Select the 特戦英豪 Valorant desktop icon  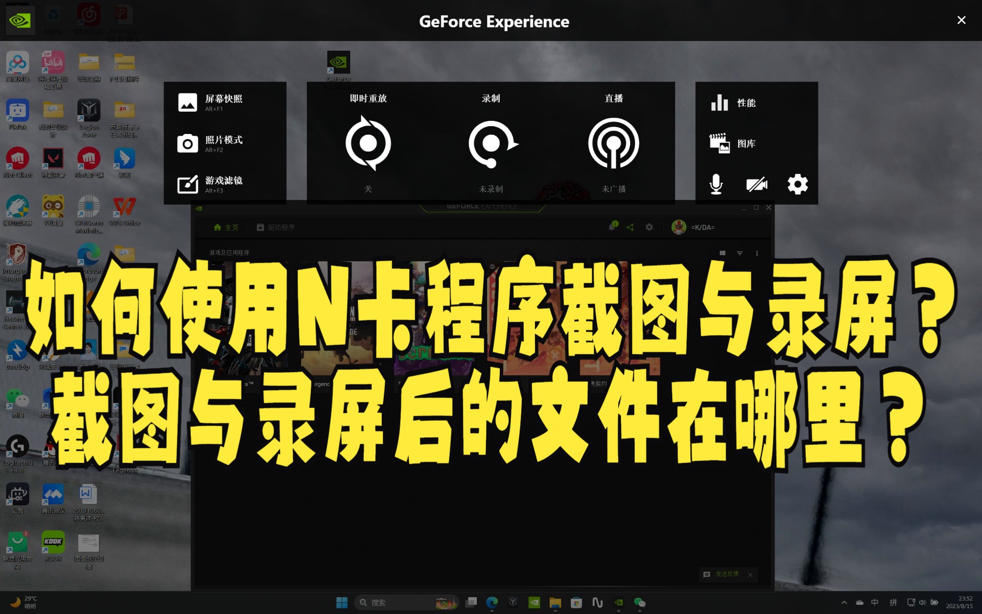click(x=53, y=162)
